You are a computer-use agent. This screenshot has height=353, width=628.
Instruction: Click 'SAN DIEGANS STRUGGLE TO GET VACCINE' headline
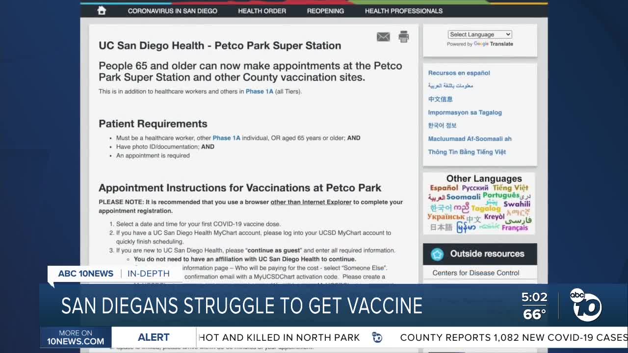point(242,306)
